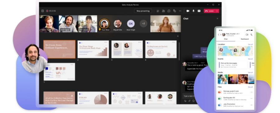The width and height of the screenshot is (280, 113).
Task: Switch to the phone Chat tab
Action: 226,39
